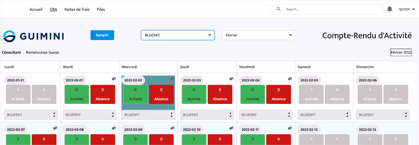This screenshot has height=145, width=419.
Task: Expand the Février month dropdown
Action: click(x=258, y=35)
